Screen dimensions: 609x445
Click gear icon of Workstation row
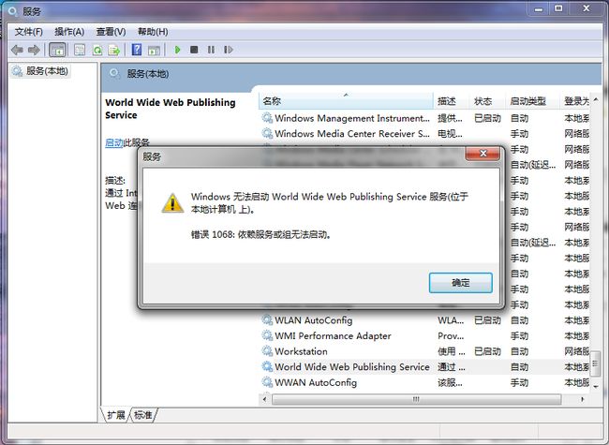[x=267, y=351]
